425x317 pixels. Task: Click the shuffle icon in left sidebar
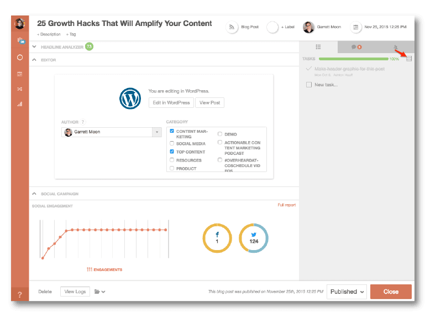point(20,89)
